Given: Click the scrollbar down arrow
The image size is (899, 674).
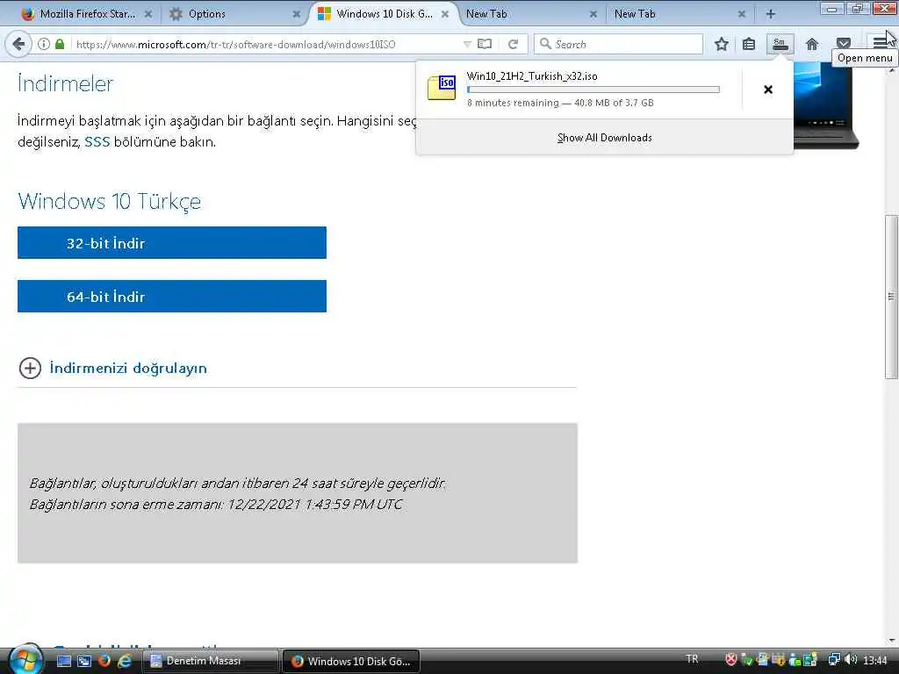Looking at the screenshot, I should tap(892, 640).
